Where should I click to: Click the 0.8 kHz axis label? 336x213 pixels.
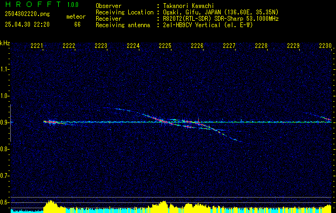point(4,149)
